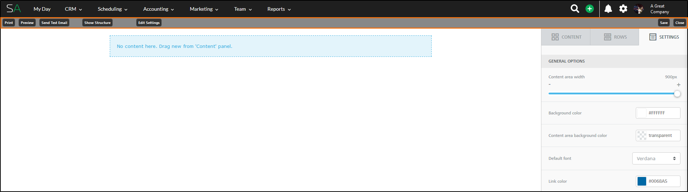Click the empty 'No content here' drop area
This screenshot has height=192, width=688.
coord(271,46)
